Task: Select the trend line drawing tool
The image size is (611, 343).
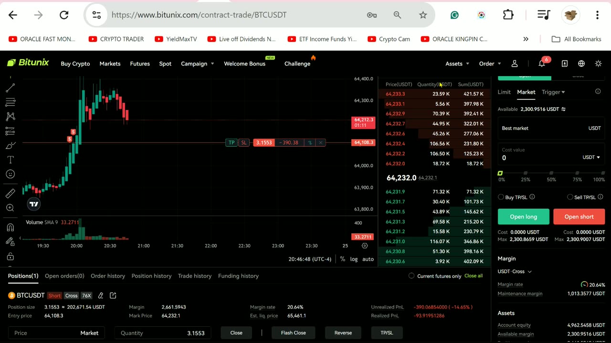Action: 10,88
